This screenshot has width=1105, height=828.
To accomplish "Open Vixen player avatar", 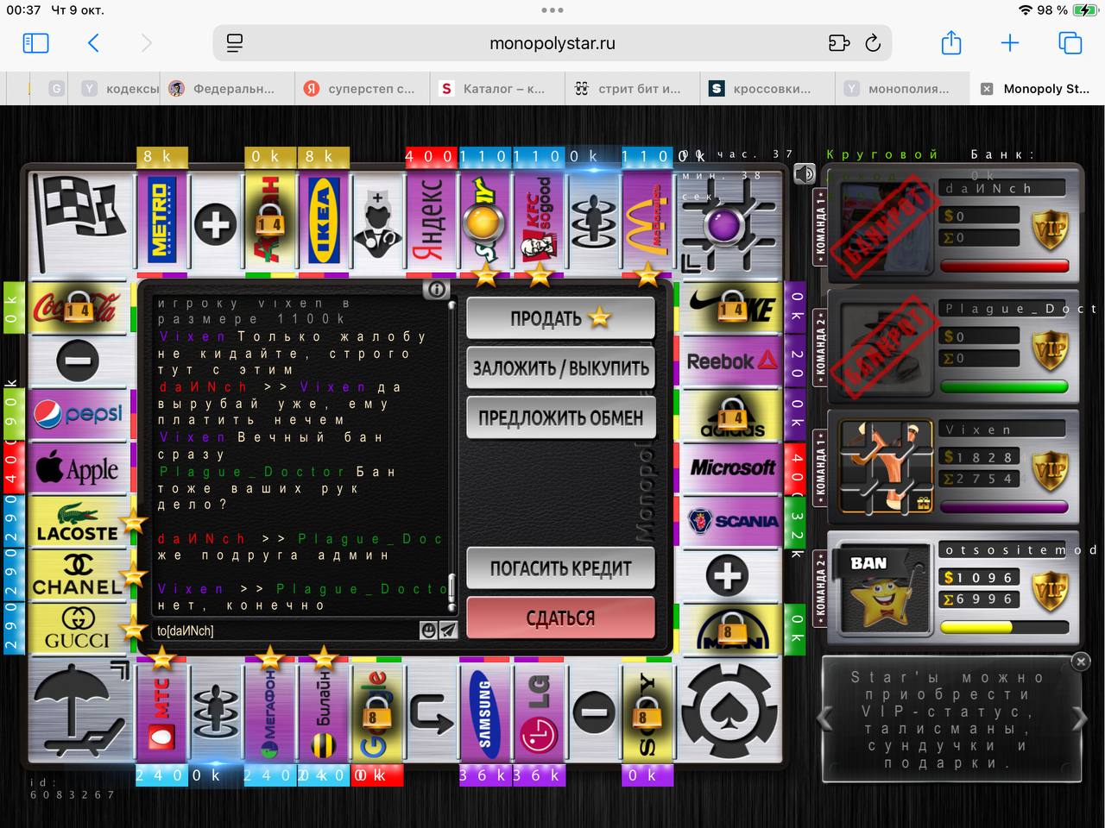I will click(884, 466).
